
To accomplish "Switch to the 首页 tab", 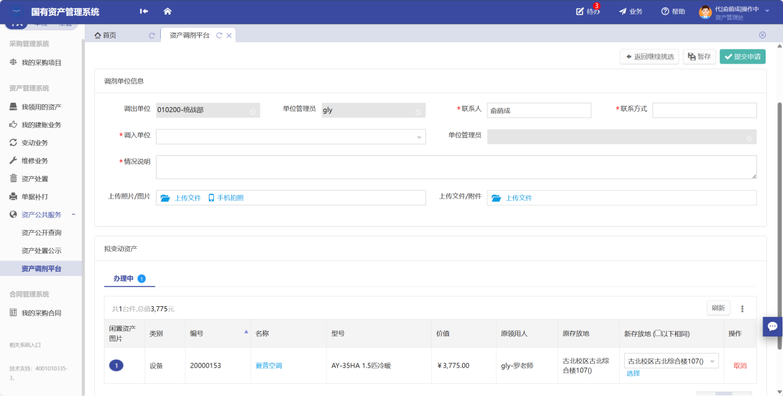I will point(105,36).
